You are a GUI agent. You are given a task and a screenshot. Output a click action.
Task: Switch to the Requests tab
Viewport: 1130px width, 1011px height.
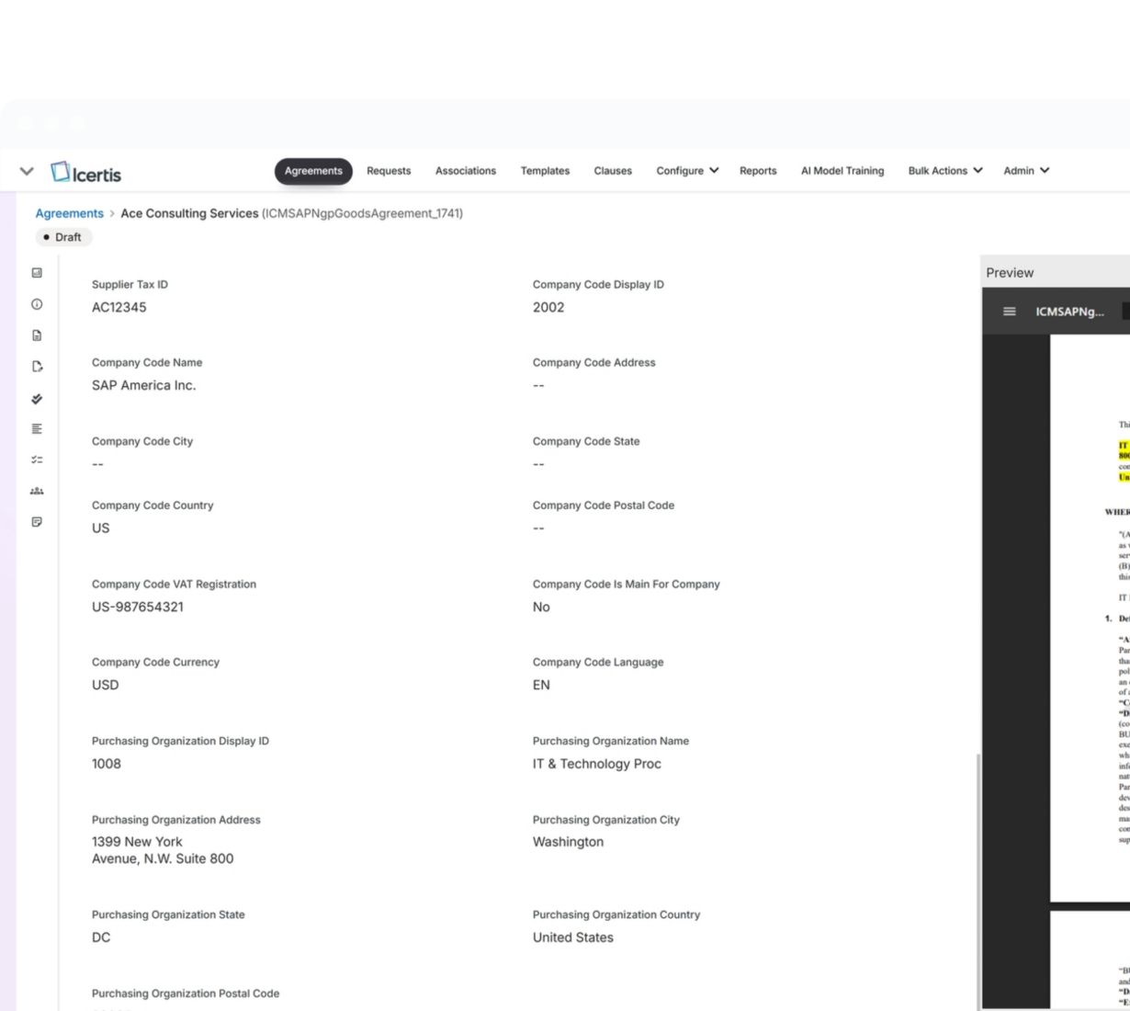click(389, 171)
